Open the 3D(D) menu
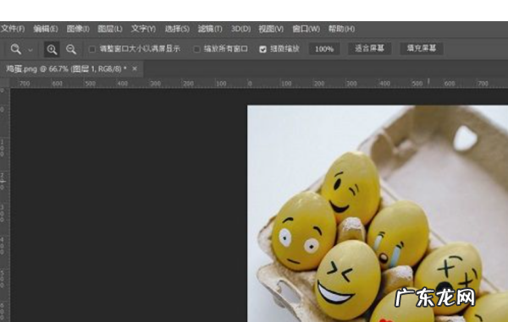 click(x=240, y=29)
